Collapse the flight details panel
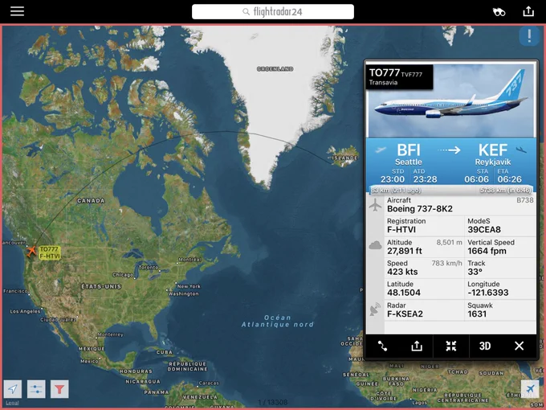Image resolution: width=546 pixels, height=410 pixels. coord(451,346)
